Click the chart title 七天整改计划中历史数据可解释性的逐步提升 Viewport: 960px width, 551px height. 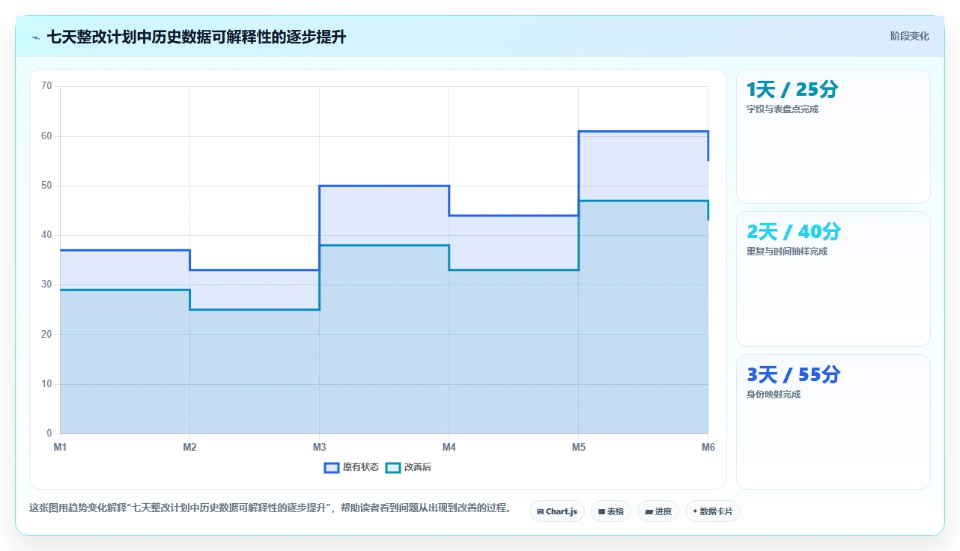(x=196, y=37)
